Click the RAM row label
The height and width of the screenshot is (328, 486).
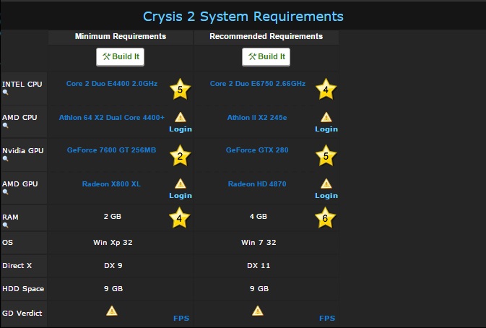(10, 217)
